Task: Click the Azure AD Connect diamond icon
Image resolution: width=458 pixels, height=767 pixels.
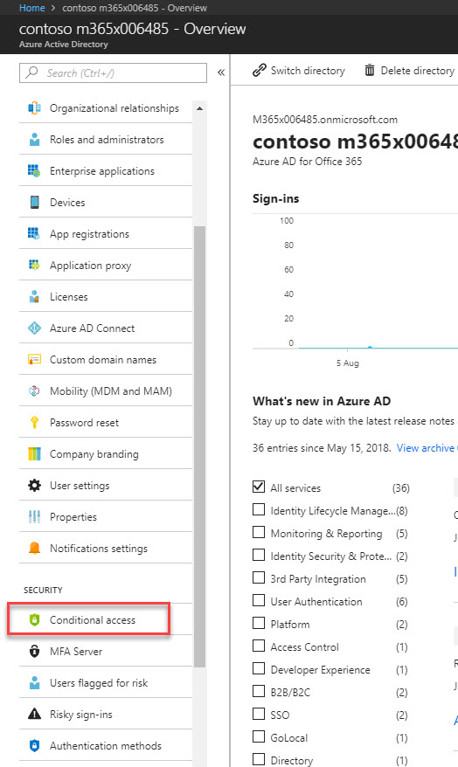Action: pyautogui.click(x=34, y=328)
